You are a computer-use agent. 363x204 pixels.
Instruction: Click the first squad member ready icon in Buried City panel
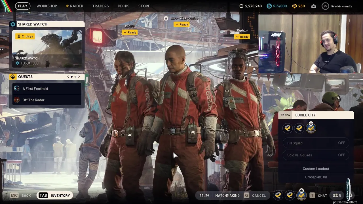pyautogui.click(x=287, y=128)
